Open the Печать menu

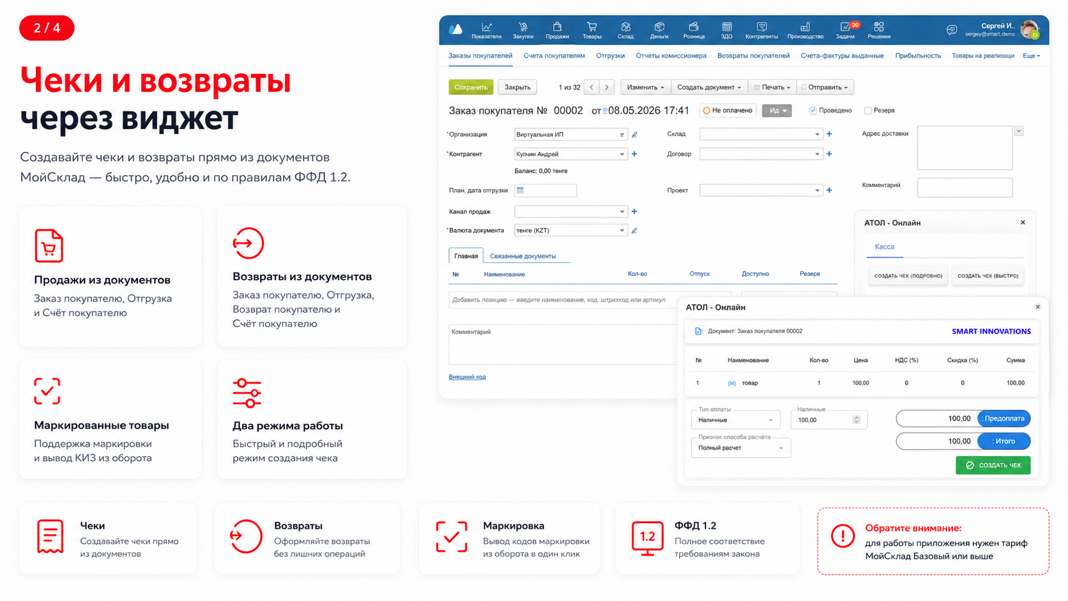click(772, 87)
